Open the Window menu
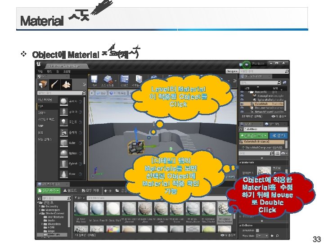The width and height of the screenshot is (324, 243). pos(58,72)
